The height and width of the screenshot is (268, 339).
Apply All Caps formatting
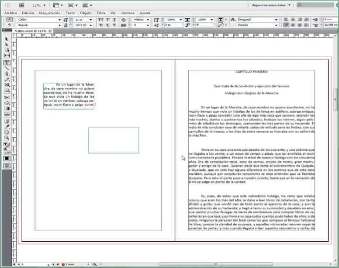(101, 20)
